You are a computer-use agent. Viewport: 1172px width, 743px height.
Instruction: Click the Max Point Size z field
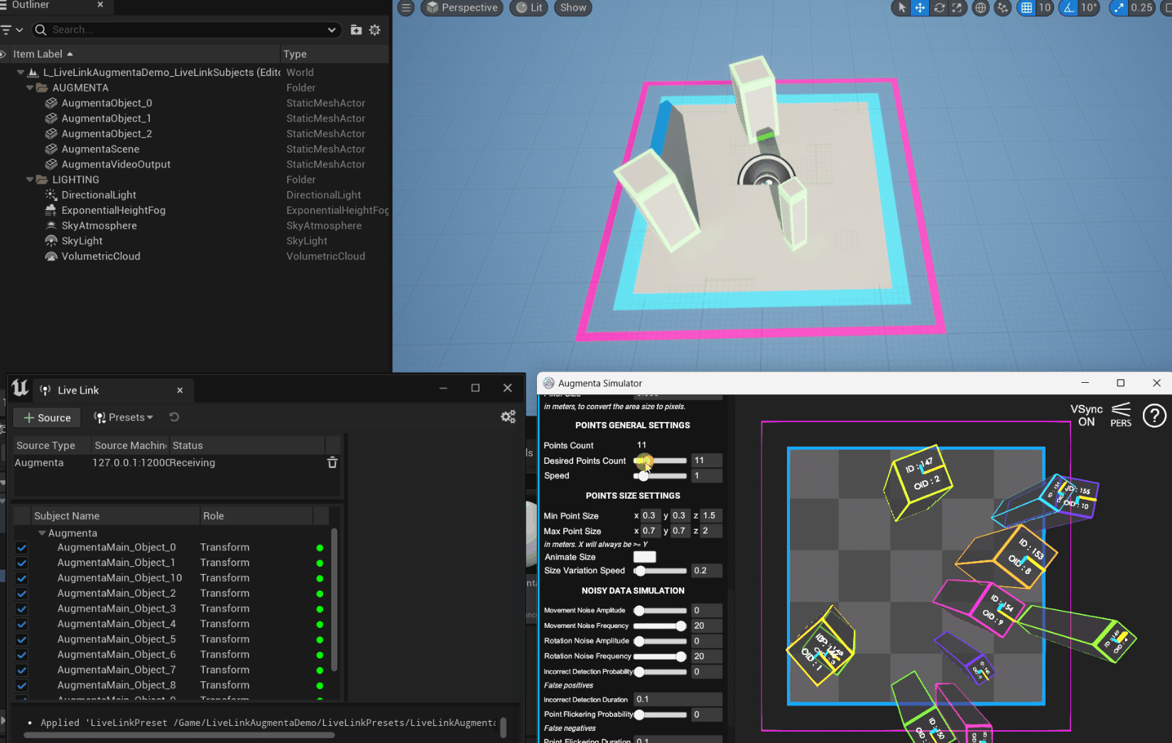711,531
